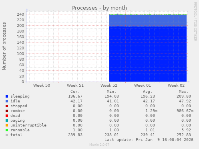Click the 'Week 02' x-axis label
Viewport: 199px width, 149px height.
coord(176,86)
